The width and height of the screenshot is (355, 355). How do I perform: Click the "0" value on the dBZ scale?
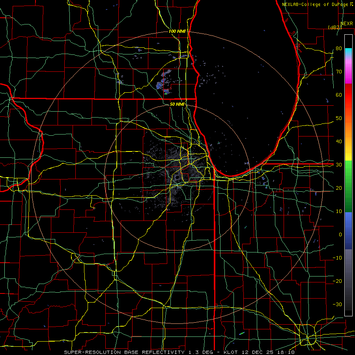340,235
